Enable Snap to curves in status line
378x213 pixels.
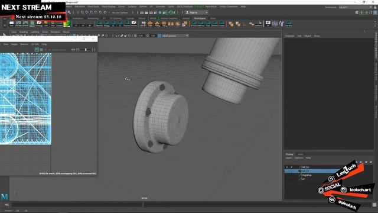point(87,12)
